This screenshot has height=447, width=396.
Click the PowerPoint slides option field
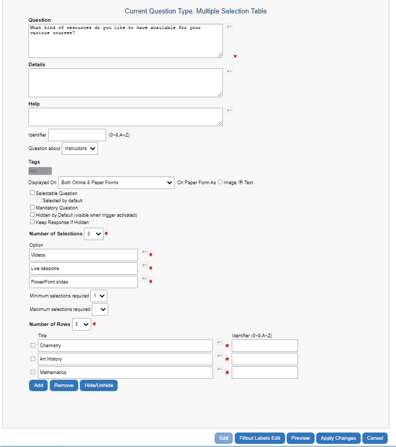[x=83, y=282]
